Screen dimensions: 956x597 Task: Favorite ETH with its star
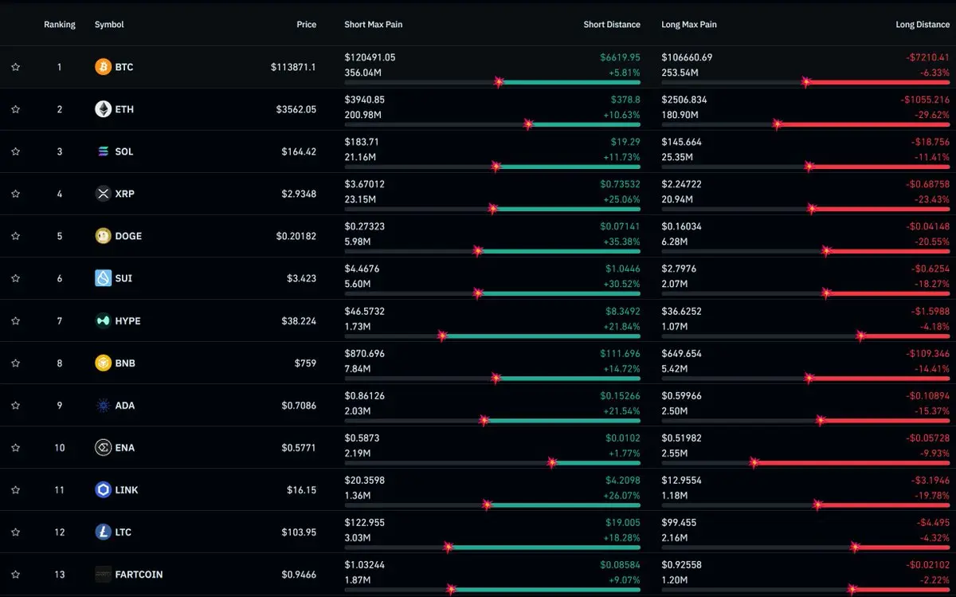pos(15,109)
